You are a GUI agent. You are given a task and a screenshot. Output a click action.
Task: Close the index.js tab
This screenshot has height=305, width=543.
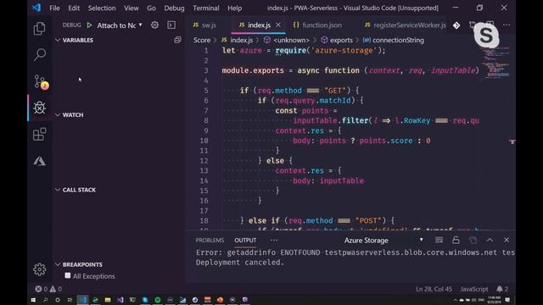point(278,25)
